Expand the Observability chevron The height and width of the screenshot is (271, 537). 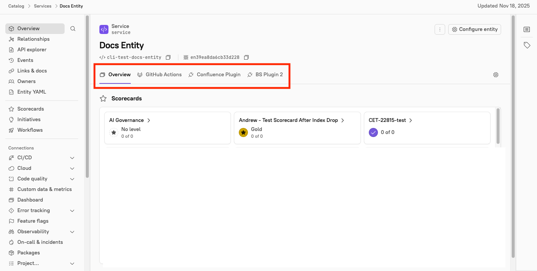click(72, 232)
